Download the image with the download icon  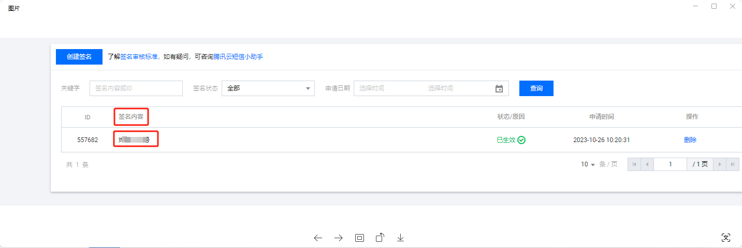[x=400, y=238]
